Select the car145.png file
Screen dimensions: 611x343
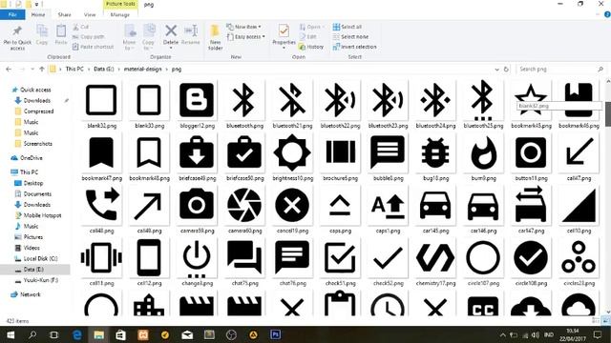435,210
